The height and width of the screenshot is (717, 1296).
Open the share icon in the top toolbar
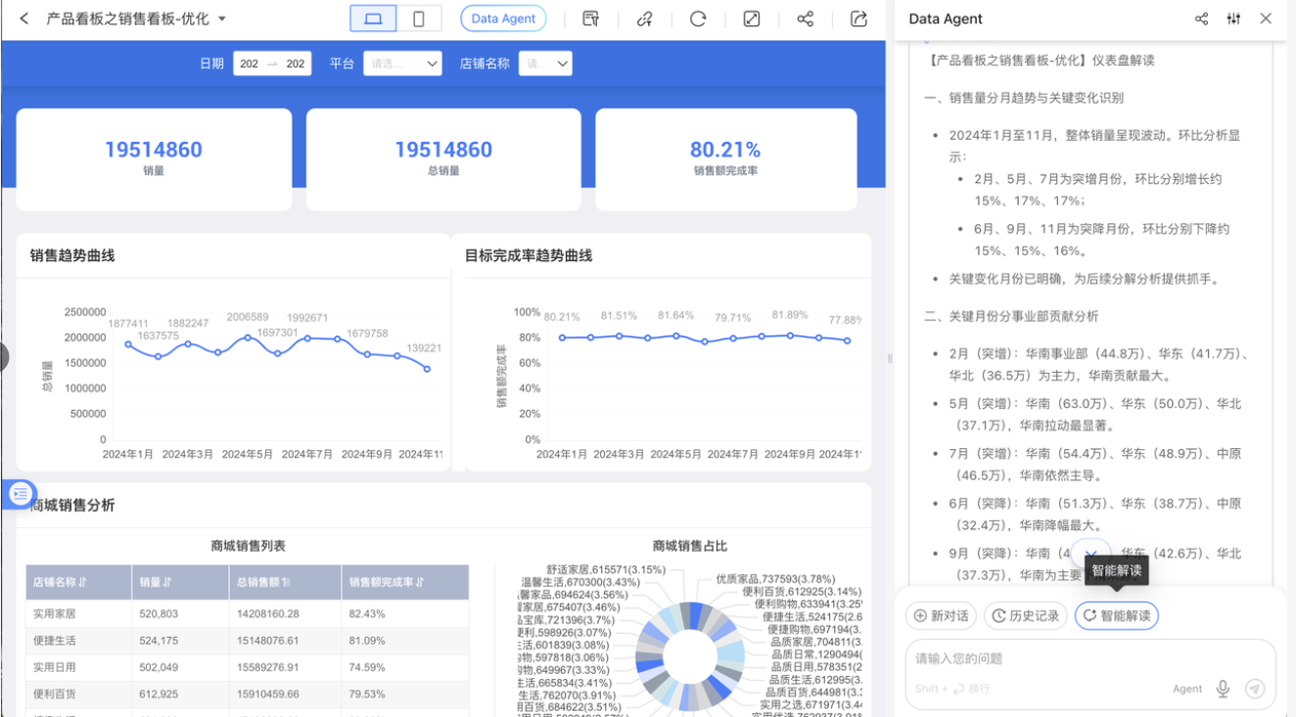[804, 19]
